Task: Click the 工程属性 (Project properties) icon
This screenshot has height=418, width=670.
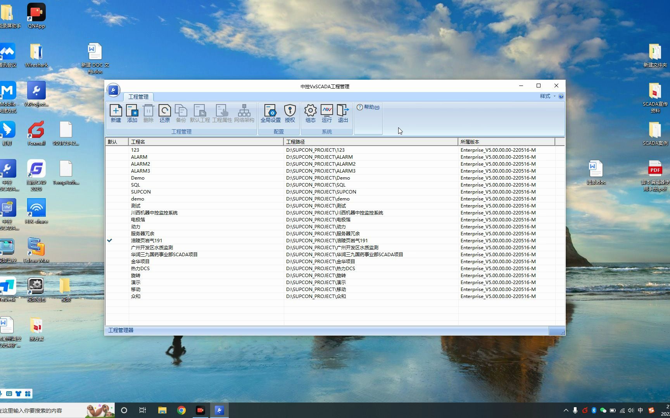Action: [222, 113]
